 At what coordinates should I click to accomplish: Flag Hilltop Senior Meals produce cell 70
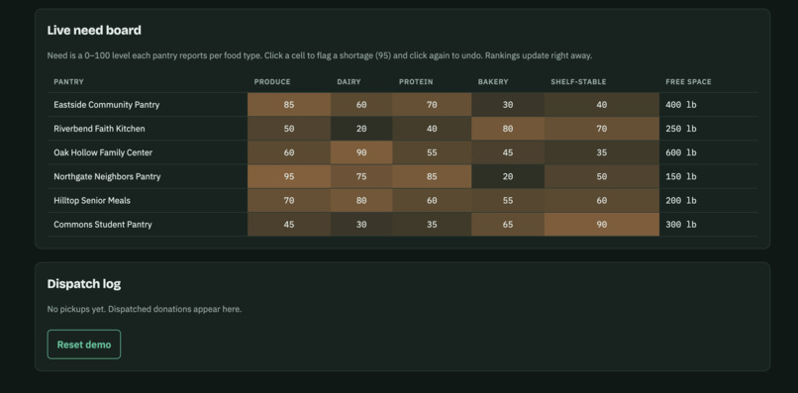pos(289,201)
